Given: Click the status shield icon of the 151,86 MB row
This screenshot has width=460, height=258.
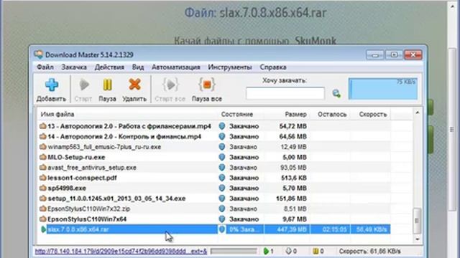Looking at the screenshot, I should 222,199.
